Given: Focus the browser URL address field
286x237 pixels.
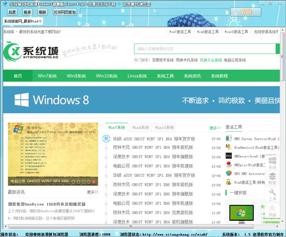Looking at the screenshot, I should (x=154, y=12).
